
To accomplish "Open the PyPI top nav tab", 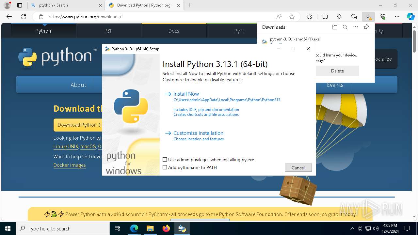I will coord(239,31).
